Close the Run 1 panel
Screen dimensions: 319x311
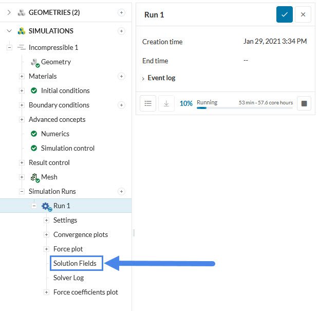[303, 14]
